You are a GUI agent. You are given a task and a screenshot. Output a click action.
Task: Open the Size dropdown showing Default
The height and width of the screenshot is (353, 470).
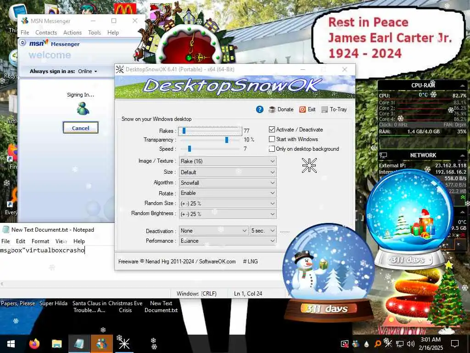(228, 172)
